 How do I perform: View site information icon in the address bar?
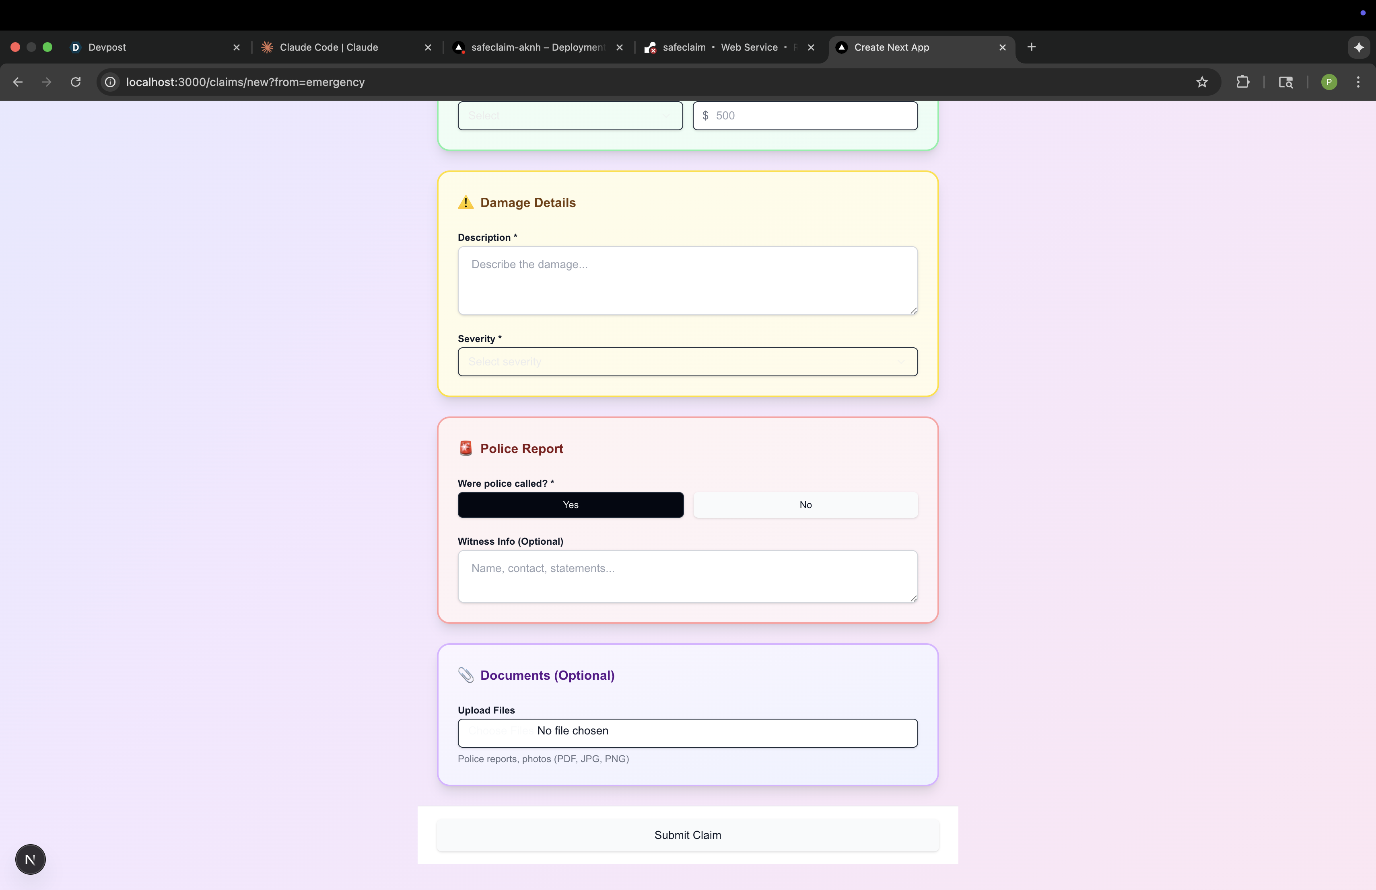pos(110,82)
